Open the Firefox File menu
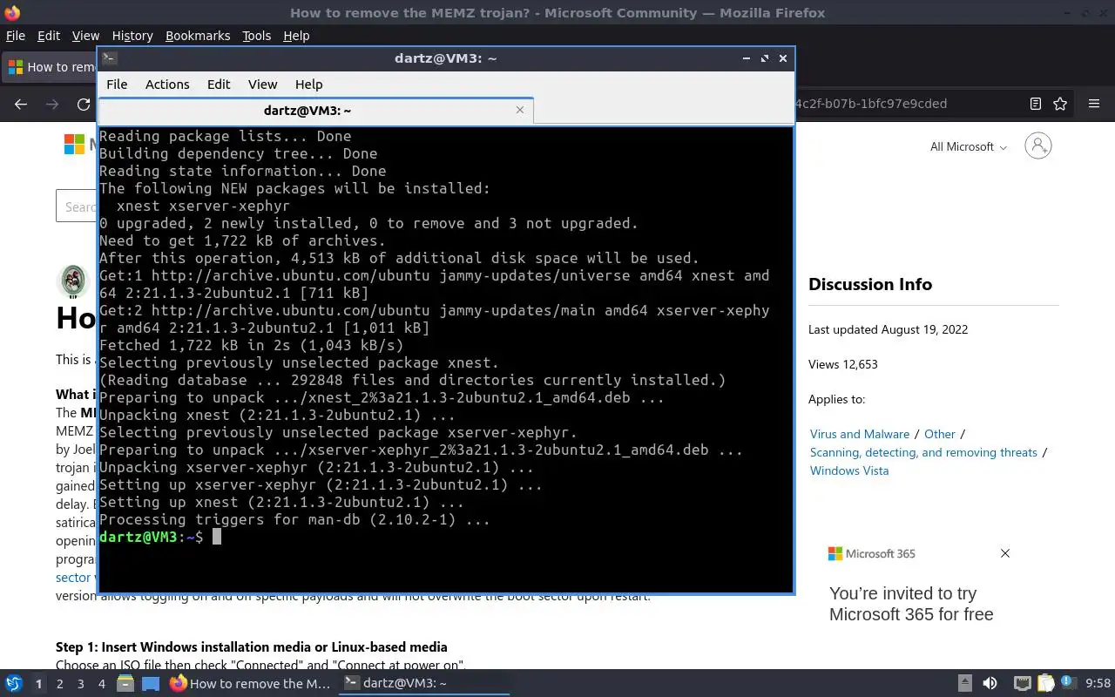 [x=16, y=36]
